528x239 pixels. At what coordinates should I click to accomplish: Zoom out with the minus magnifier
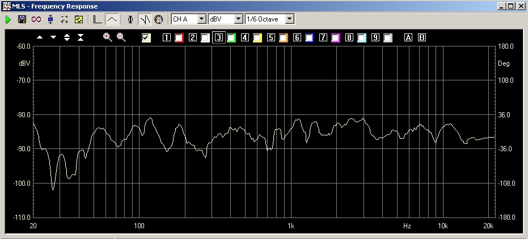[121, 37]
